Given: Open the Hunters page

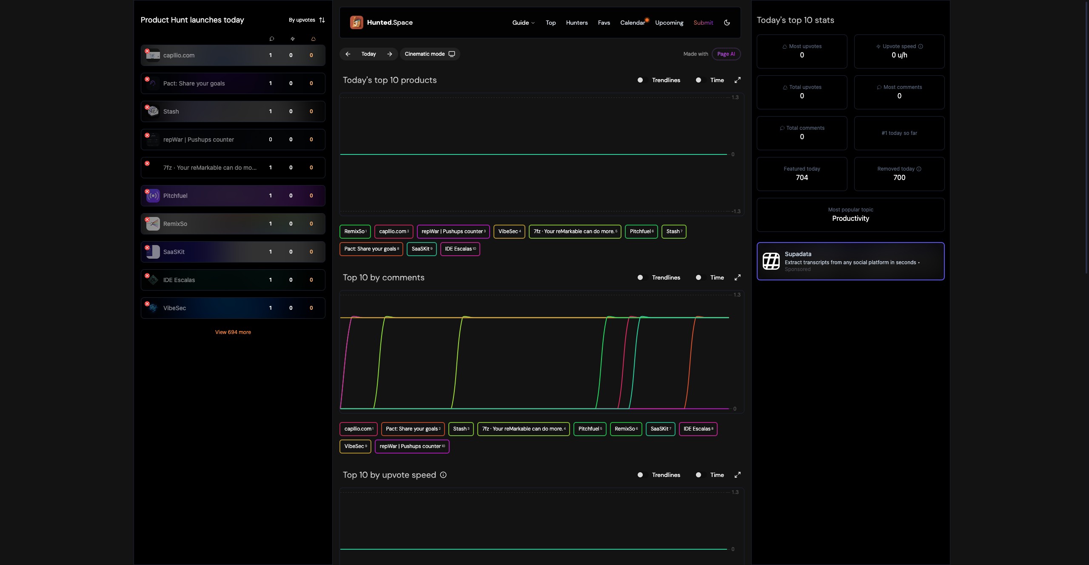Looking at the screenshot, I should pyautogui.click(x=577, y=23).
